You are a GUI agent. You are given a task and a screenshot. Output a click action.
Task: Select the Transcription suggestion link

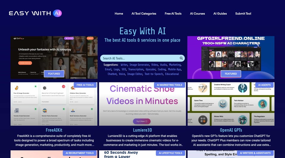pos(136,69)
